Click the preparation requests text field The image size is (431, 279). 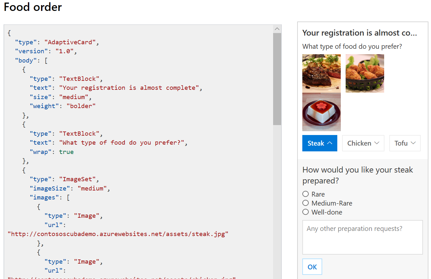tap(362, 237)
